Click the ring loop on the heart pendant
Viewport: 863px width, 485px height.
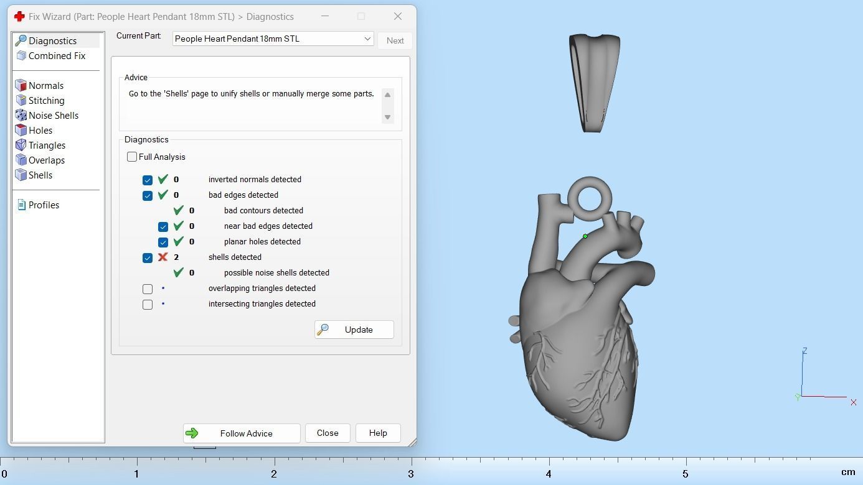[x=590, y=199]
